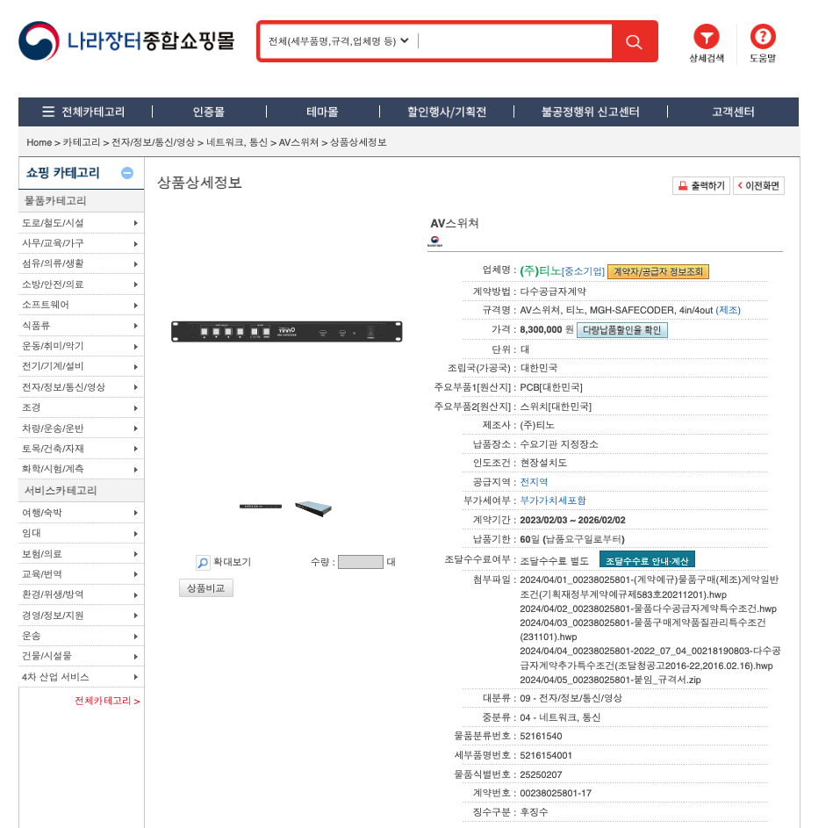Expand 환경/위생/방역 service category

[81, 594]
